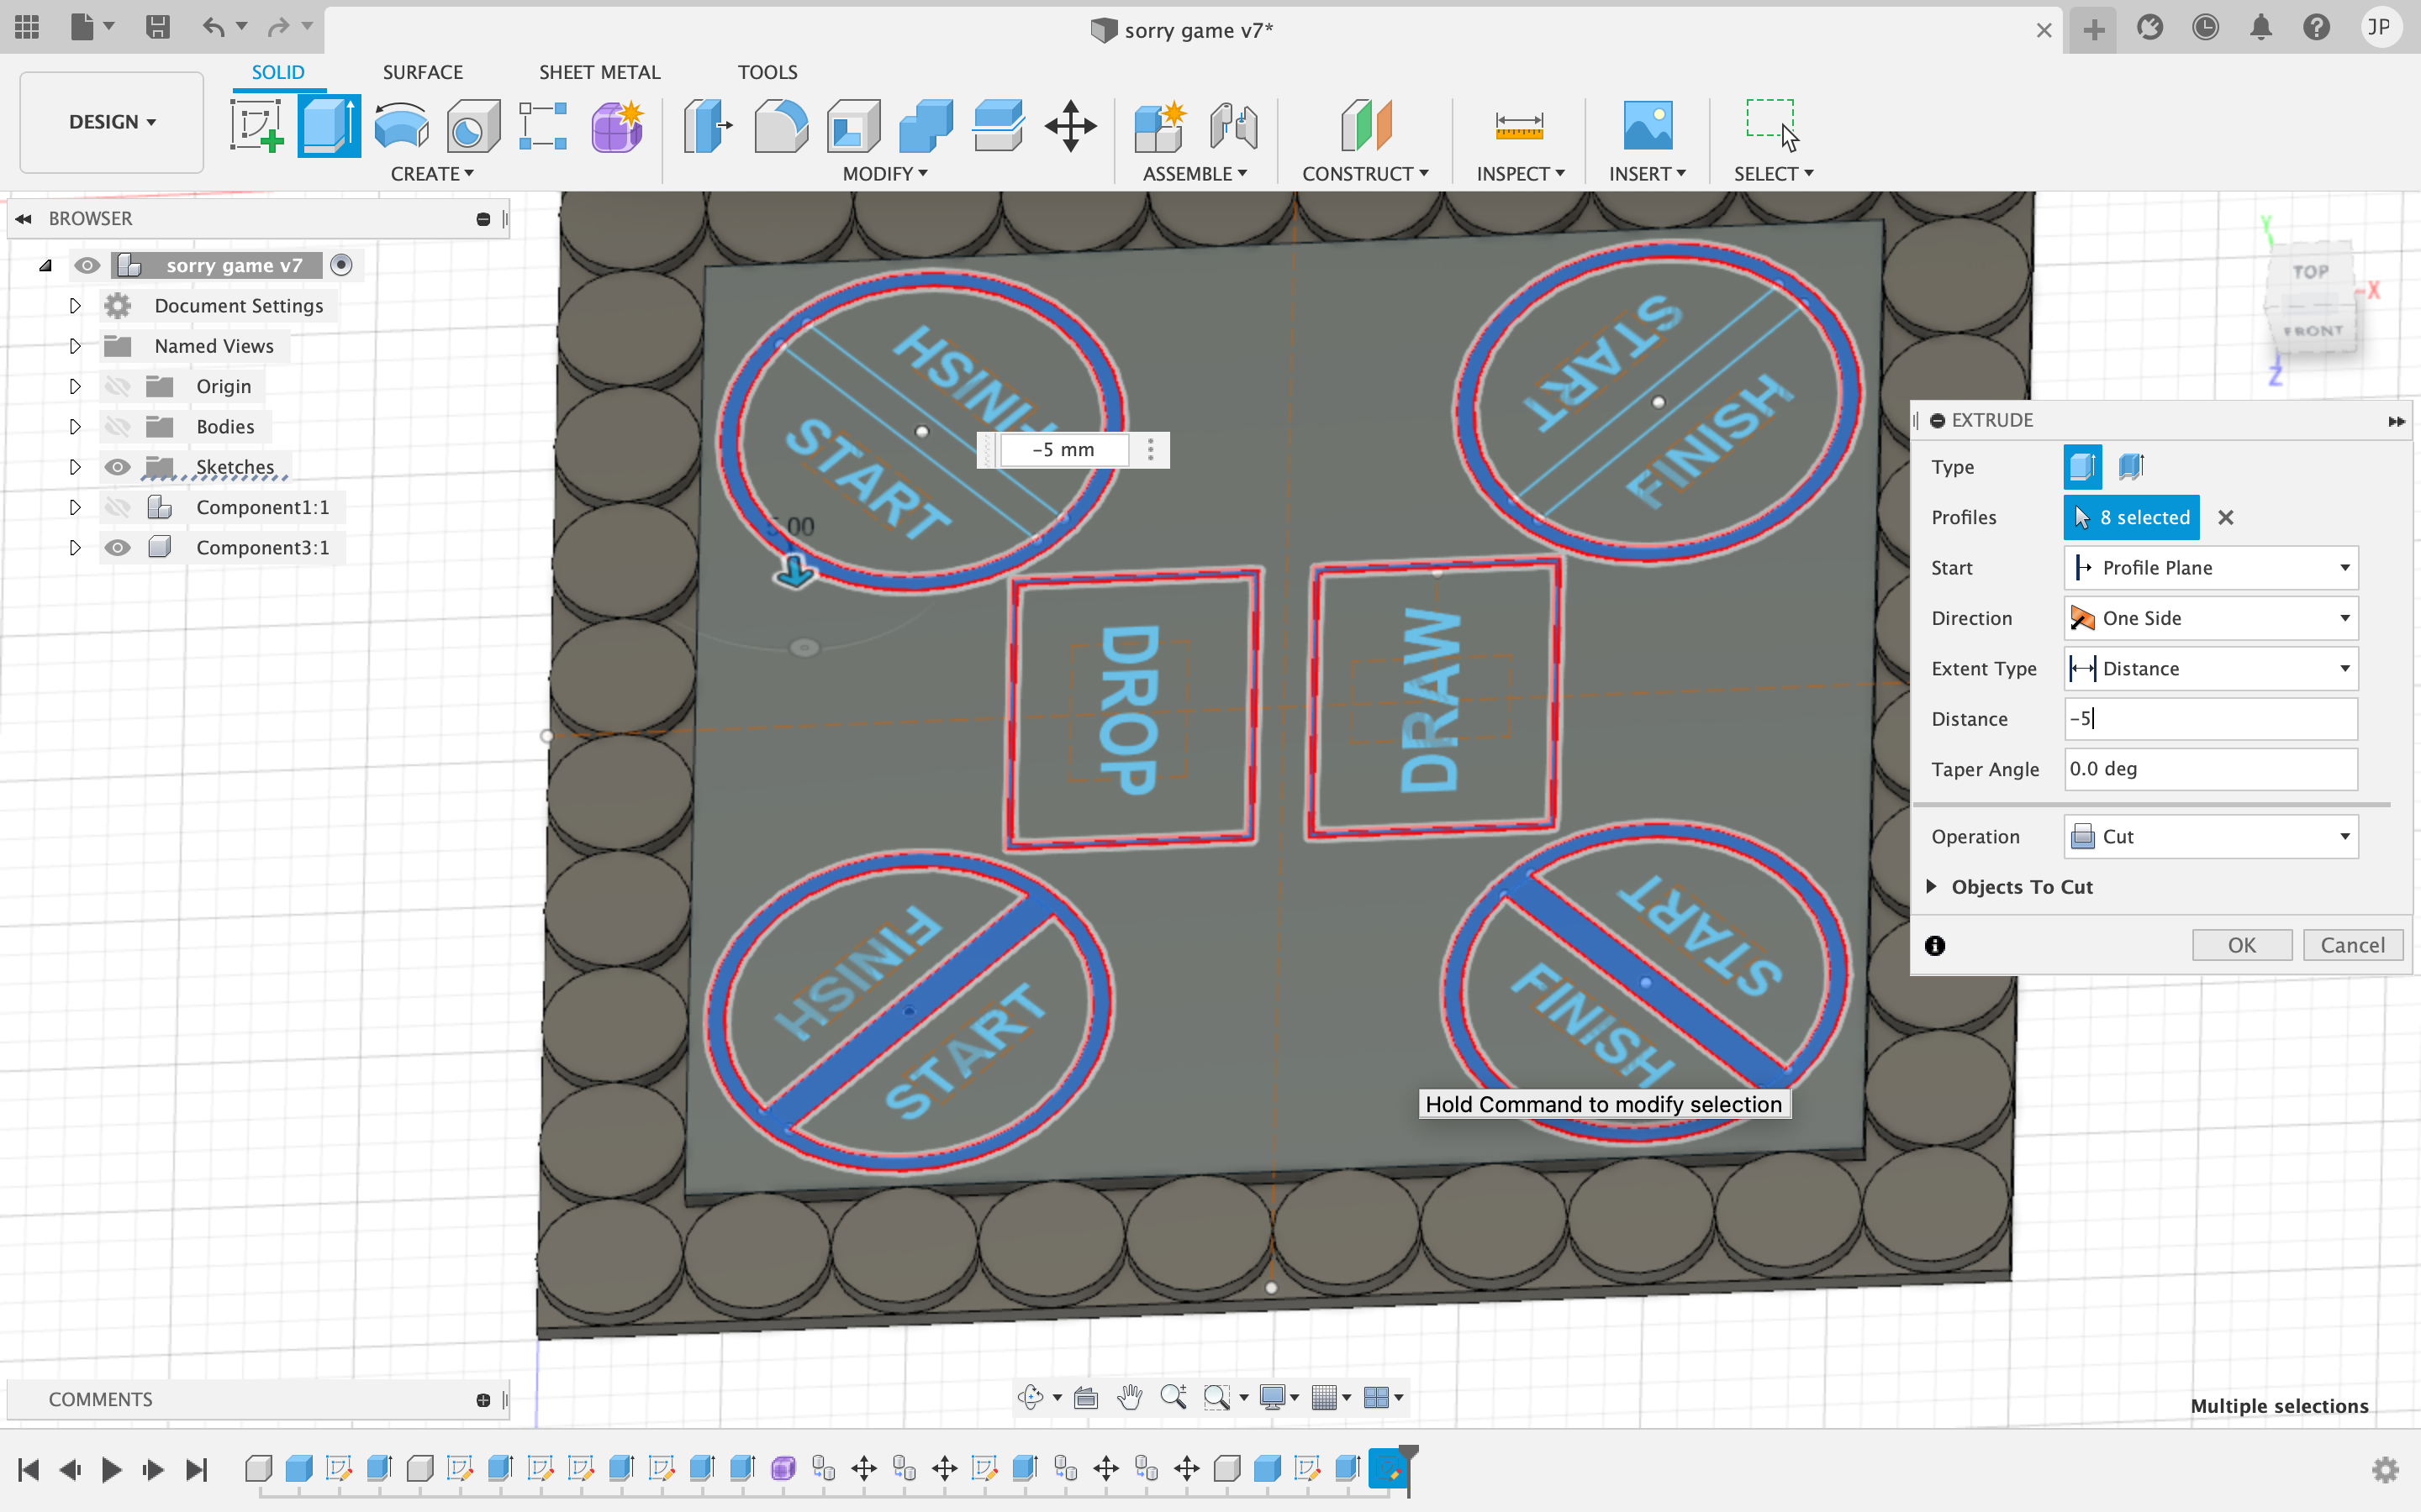This screenshot has width=2421, height=1512.
Task: Click the Distance input field
Action: coord(2207,717)
